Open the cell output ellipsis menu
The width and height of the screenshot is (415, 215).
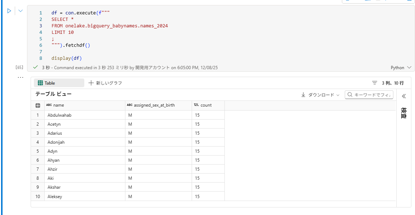(x=21, y=77)
